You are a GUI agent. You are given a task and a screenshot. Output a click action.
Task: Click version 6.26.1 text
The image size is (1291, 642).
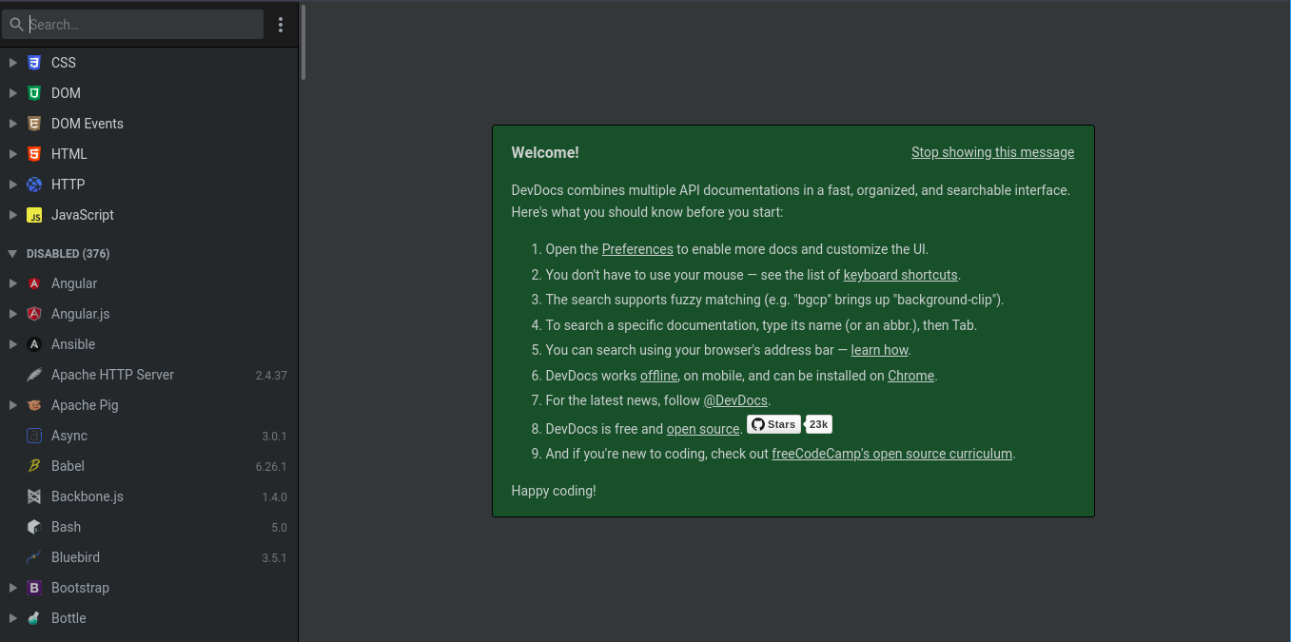click(271, 467)
